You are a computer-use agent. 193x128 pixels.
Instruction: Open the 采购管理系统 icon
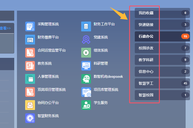click(30, 26)
